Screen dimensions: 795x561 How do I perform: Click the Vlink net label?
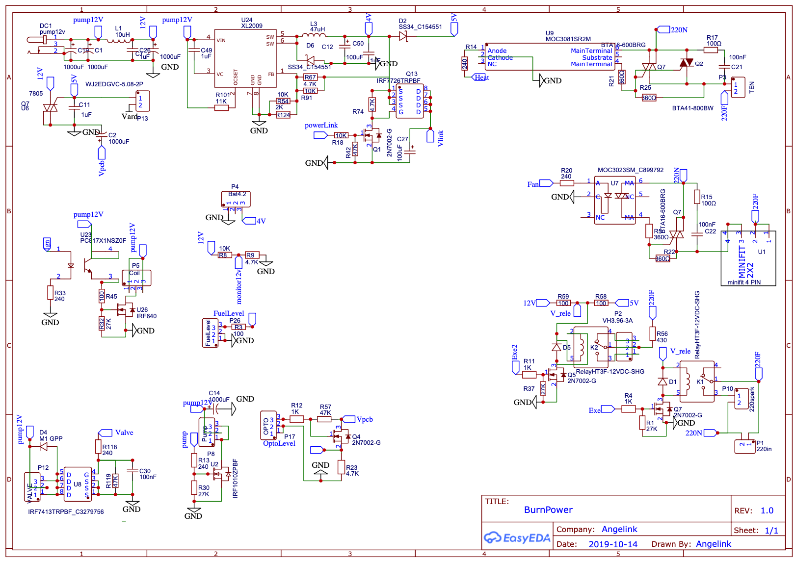(x=440, y=138)
